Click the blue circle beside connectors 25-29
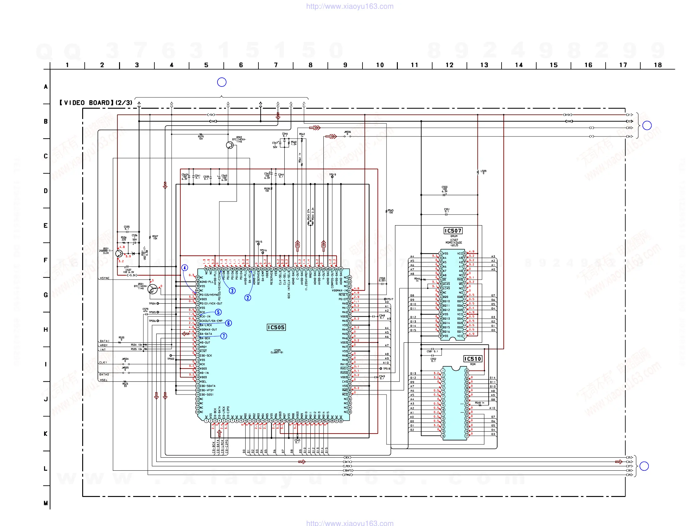Image resolution: width=700 pixels, height=526 pixels. click(x=644, y=466)
